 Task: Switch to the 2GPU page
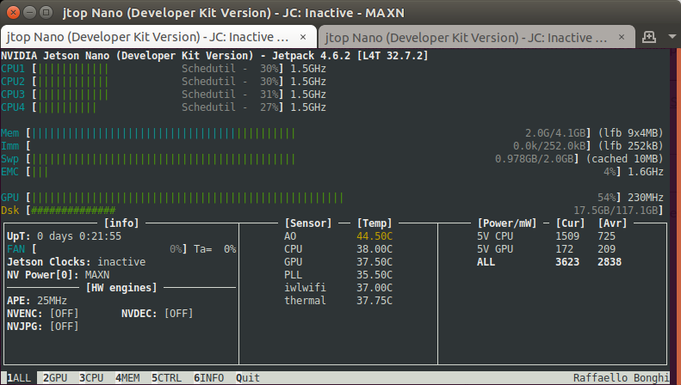pyautogui.click(x=55, y=378)
